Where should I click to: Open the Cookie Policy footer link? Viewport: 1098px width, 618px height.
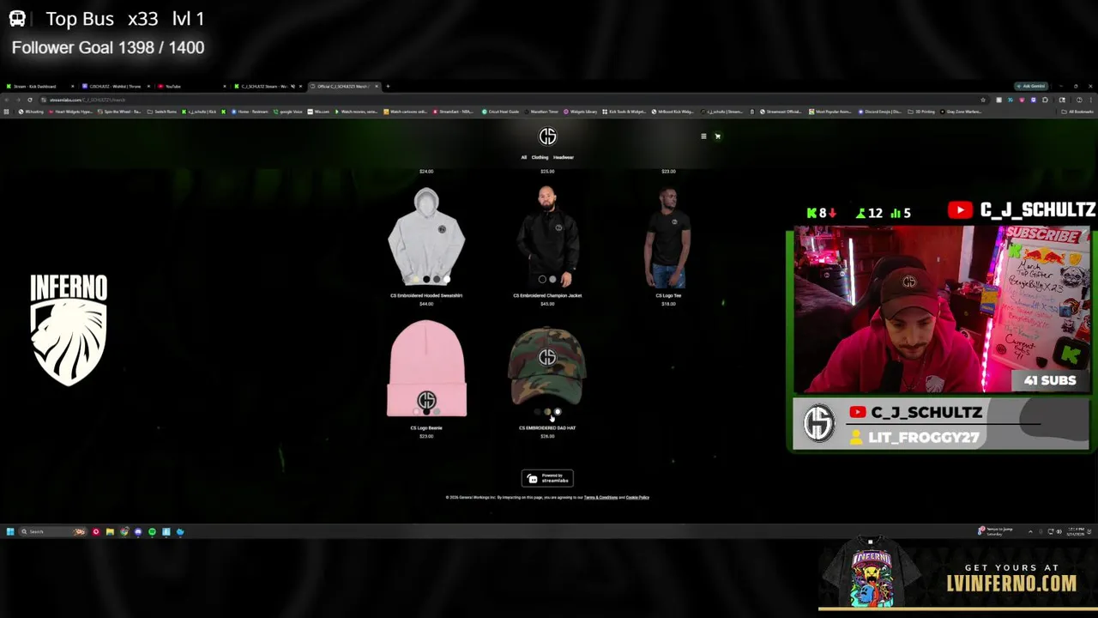(637, 497)
